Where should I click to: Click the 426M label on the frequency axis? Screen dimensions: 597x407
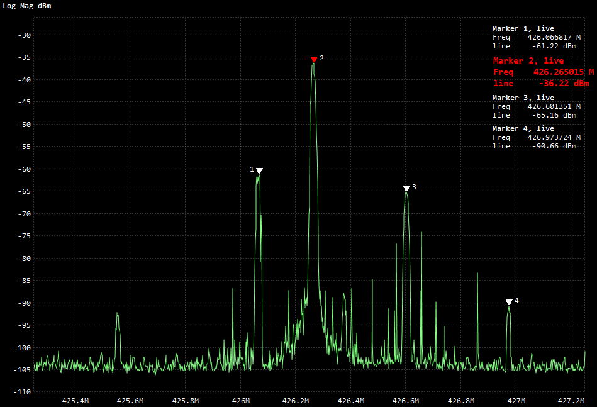240,401
